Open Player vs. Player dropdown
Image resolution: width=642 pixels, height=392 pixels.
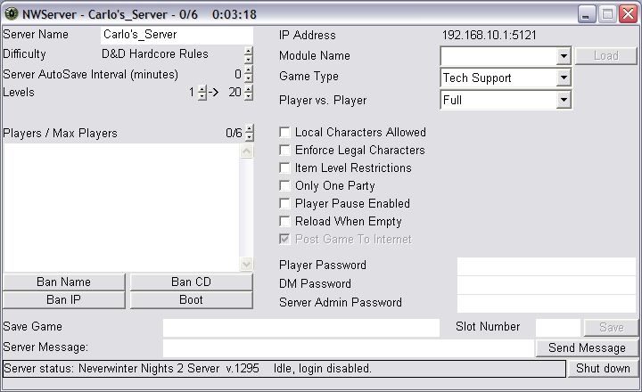(x=563, y=101)
